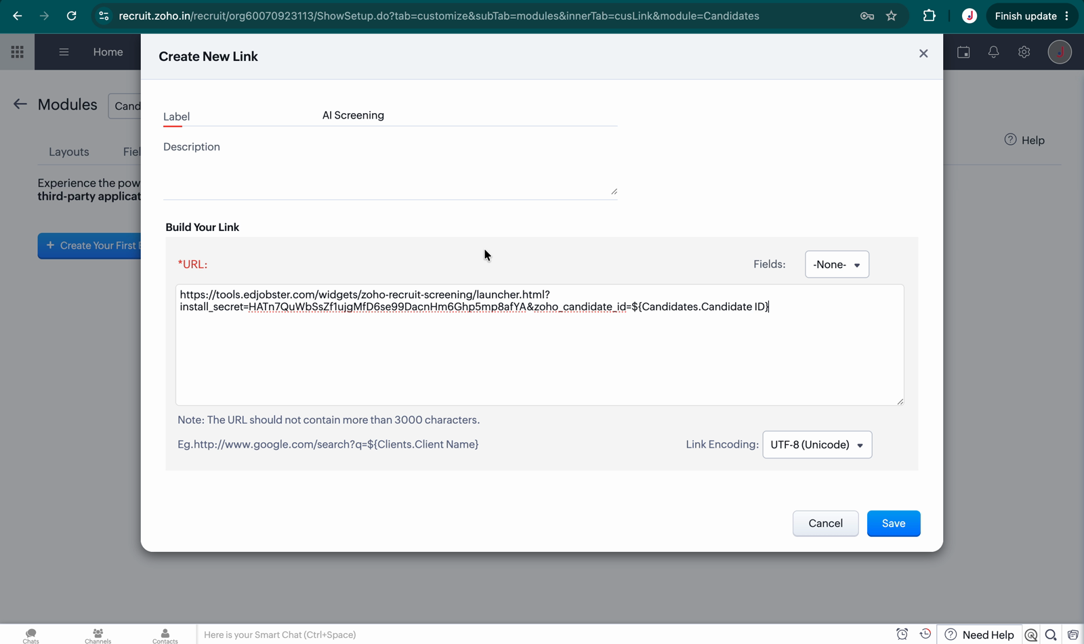Open setup gear settings
This screenshot has height=644, width=1084.
pos(1024,52)
